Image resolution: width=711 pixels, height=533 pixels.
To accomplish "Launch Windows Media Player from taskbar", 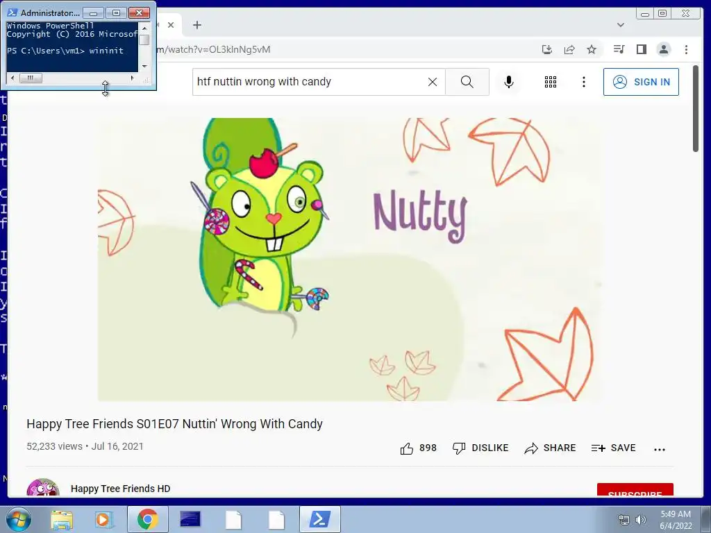I will pos(103,519).
